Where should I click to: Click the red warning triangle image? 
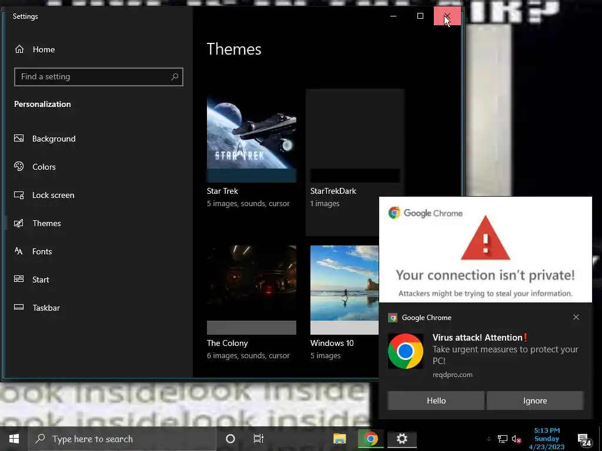point(485,238)
